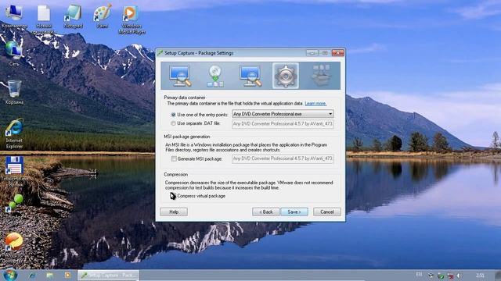Select the Internet Explorer desktop shortcut

point(14,133)
